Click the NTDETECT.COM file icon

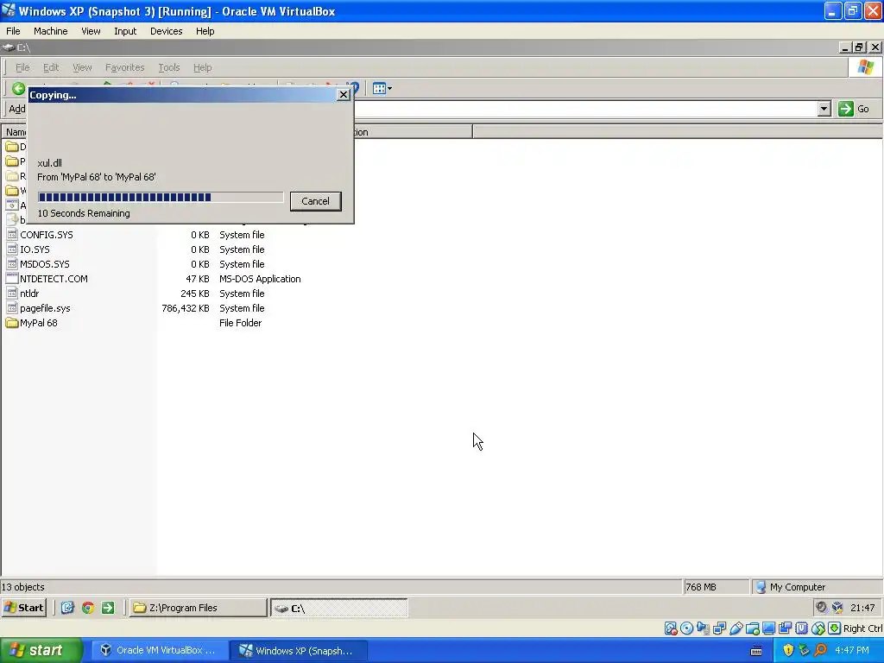(x=12, y=279)
